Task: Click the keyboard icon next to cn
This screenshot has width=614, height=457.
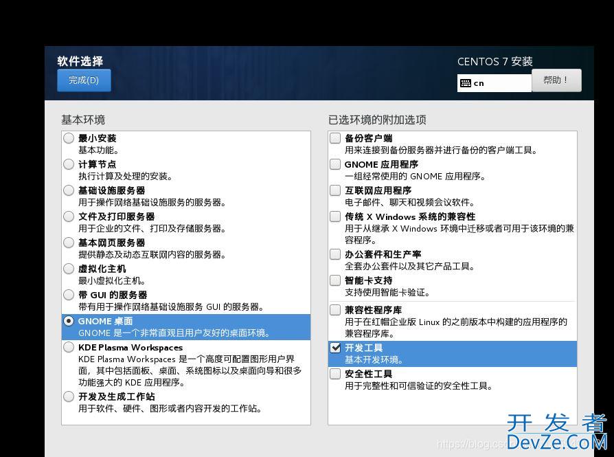Action: [466, 83]
